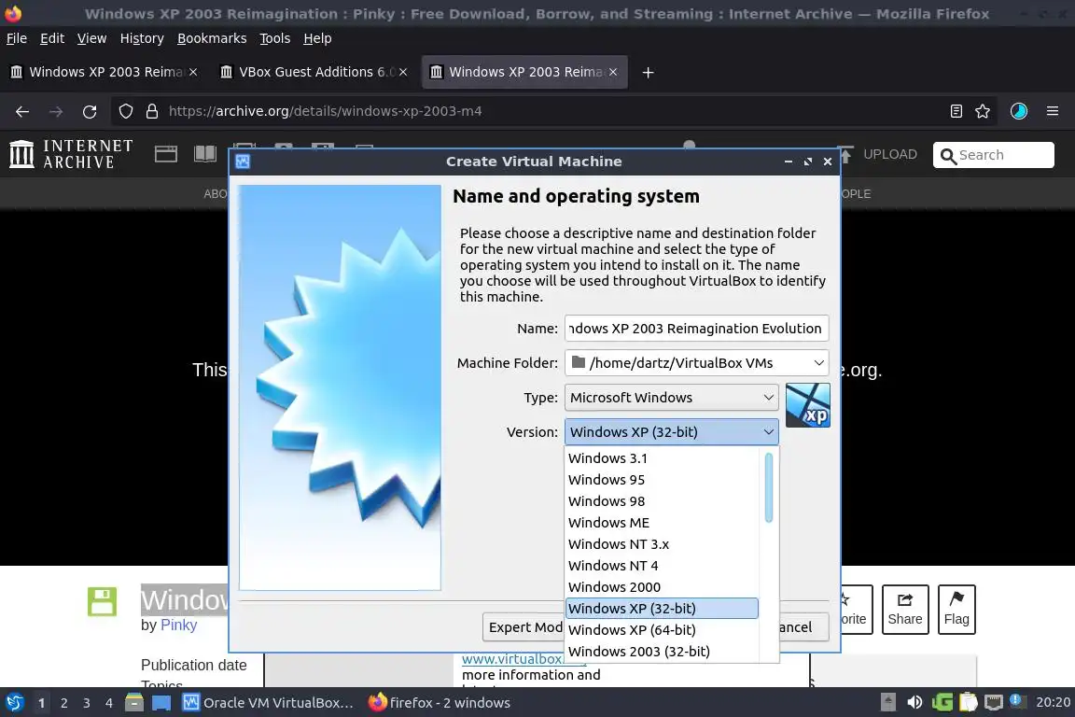This screenshot has height=717, width=1075.
Task: Close the first Windows XP 2003 tab
Action: click(x=193, y=72)
